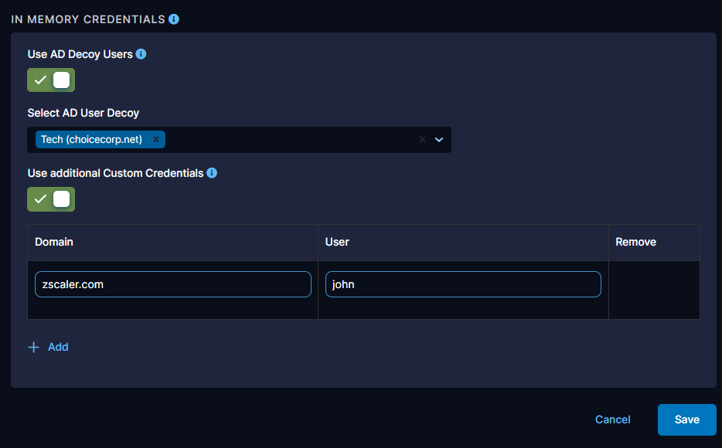This screenshot has height=448, width=722.
Task: Save the In Memory Credentials settings
Action: pos(686,419)
